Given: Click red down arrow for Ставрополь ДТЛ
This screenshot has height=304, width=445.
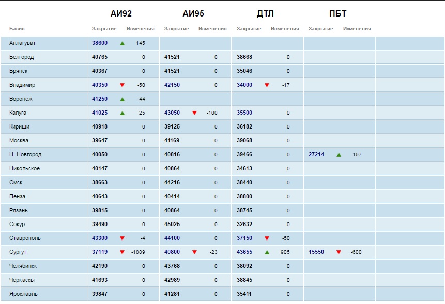Looking at the screenshot, I should pyautogui.click(x=267, y=238).
